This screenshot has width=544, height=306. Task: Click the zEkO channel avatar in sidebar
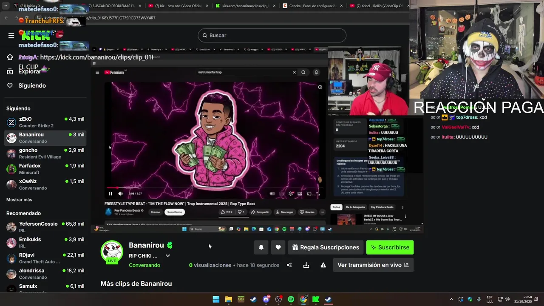pyautogui.click(x=11, y=122)
